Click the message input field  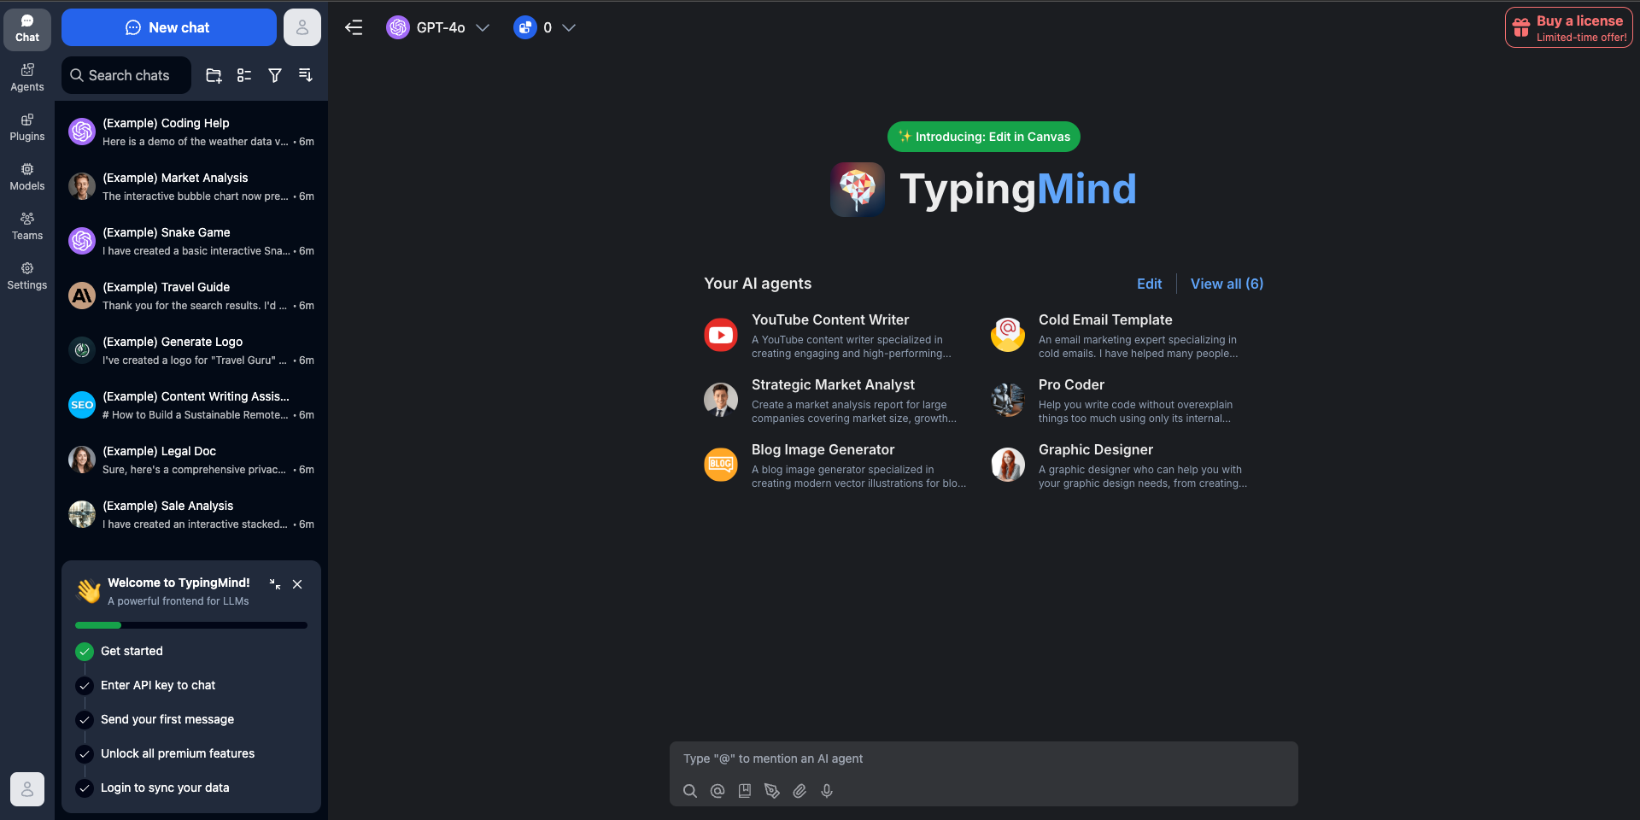984,758
